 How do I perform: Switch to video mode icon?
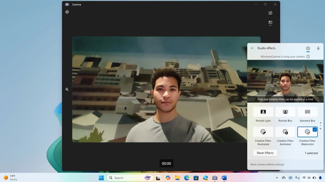(270, 13)
